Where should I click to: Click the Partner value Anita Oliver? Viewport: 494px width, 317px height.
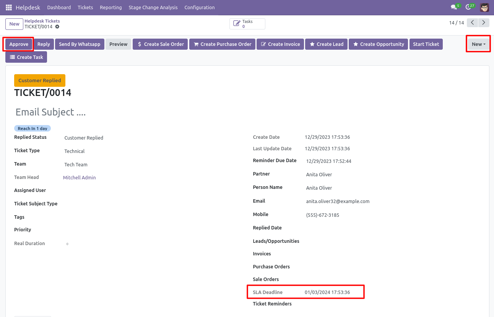pos(319,174)
